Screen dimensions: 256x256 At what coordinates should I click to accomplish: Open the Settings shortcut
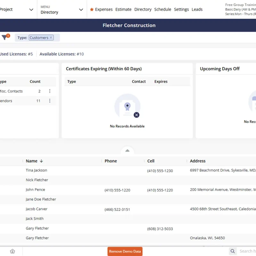(181, 10)
